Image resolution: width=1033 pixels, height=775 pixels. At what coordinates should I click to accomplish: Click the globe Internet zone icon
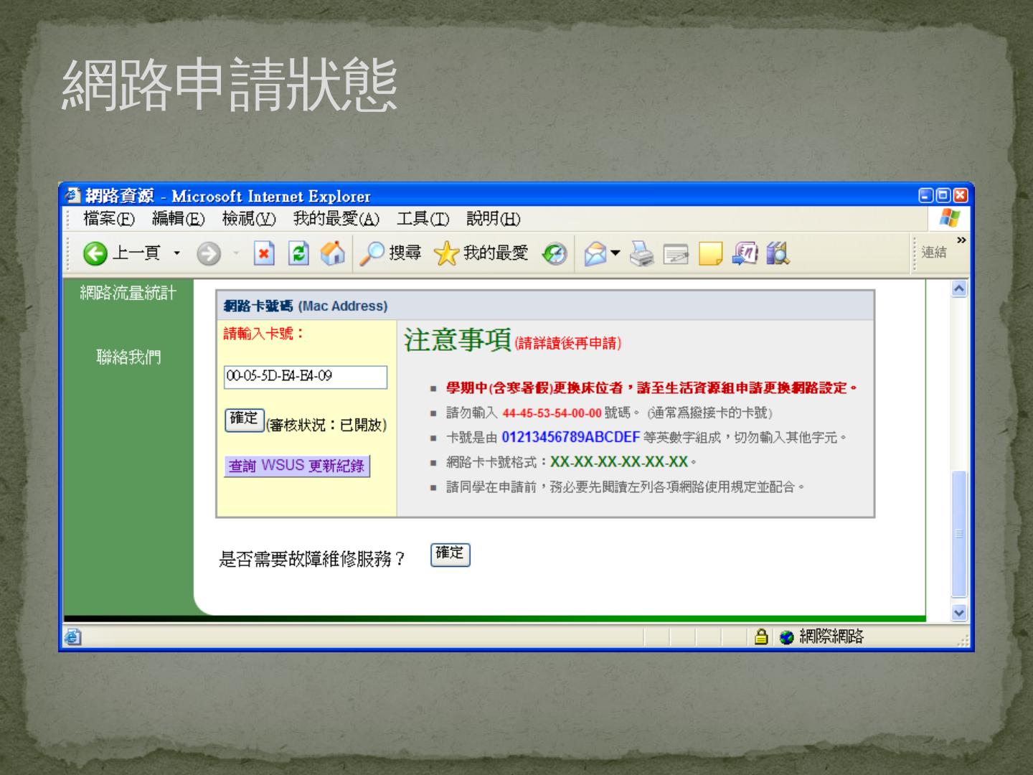(787, 637)
